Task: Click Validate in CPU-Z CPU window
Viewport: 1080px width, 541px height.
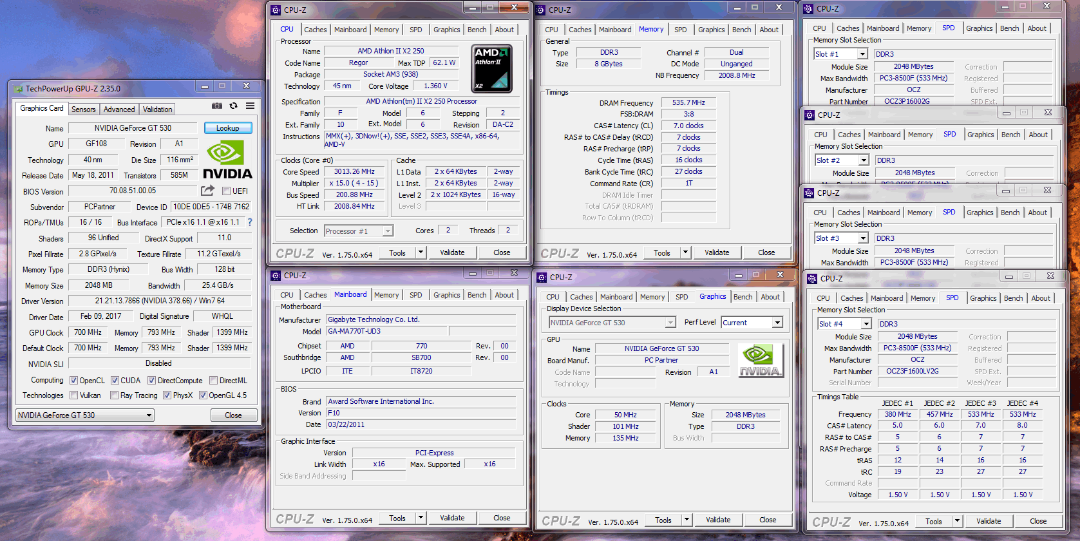Action: [x=452, y=252]
